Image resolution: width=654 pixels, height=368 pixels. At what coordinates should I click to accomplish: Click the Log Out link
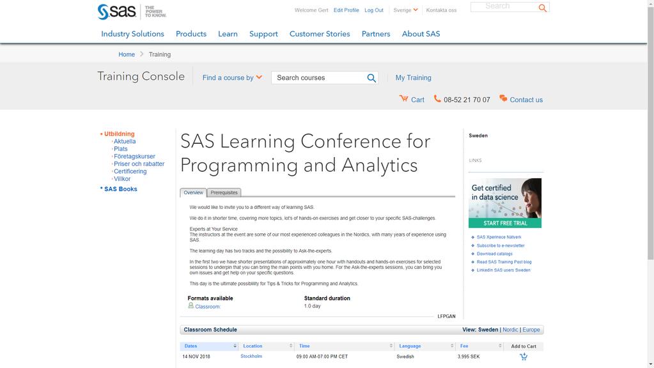[374, 10]
